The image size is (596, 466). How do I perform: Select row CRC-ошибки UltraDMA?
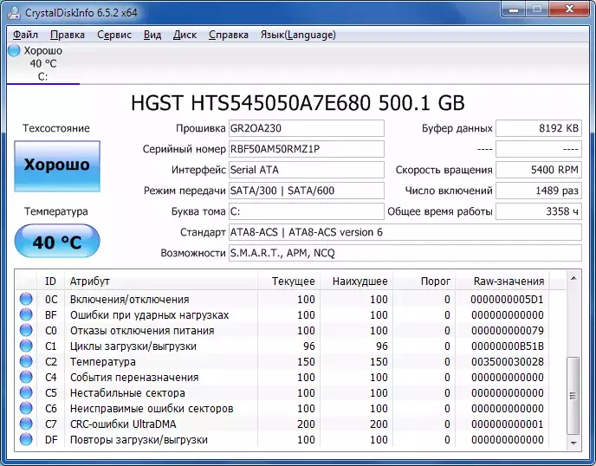290,424
